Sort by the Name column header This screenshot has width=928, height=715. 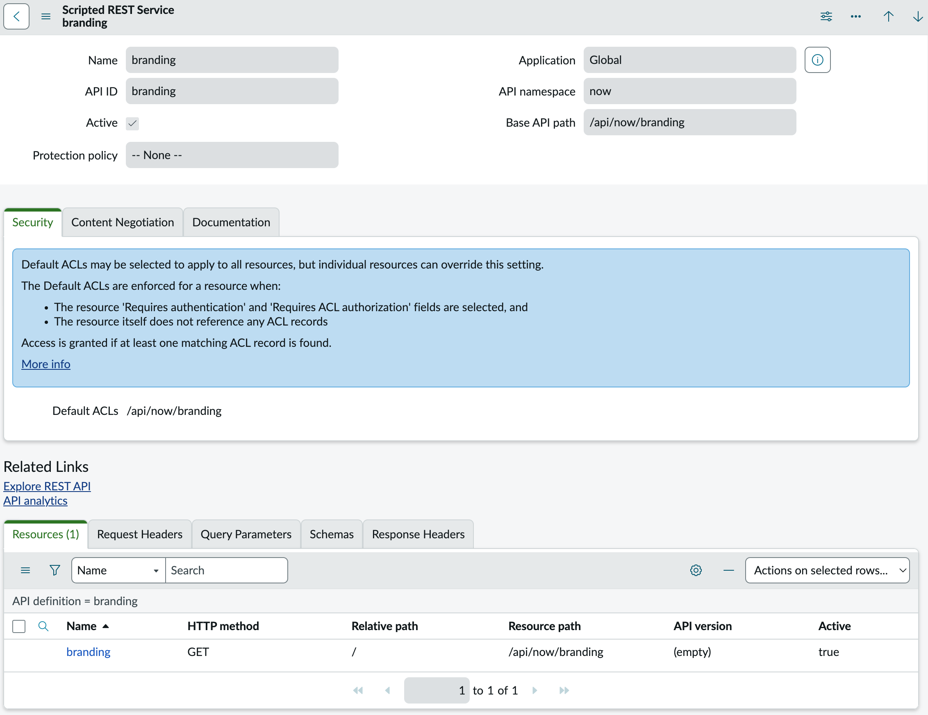82,626
